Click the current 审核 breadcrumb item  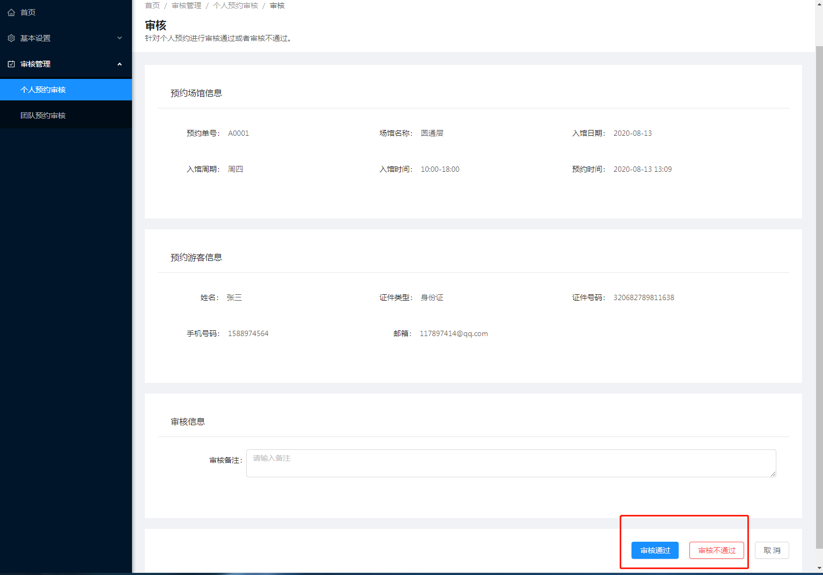[x=277, y=5]
